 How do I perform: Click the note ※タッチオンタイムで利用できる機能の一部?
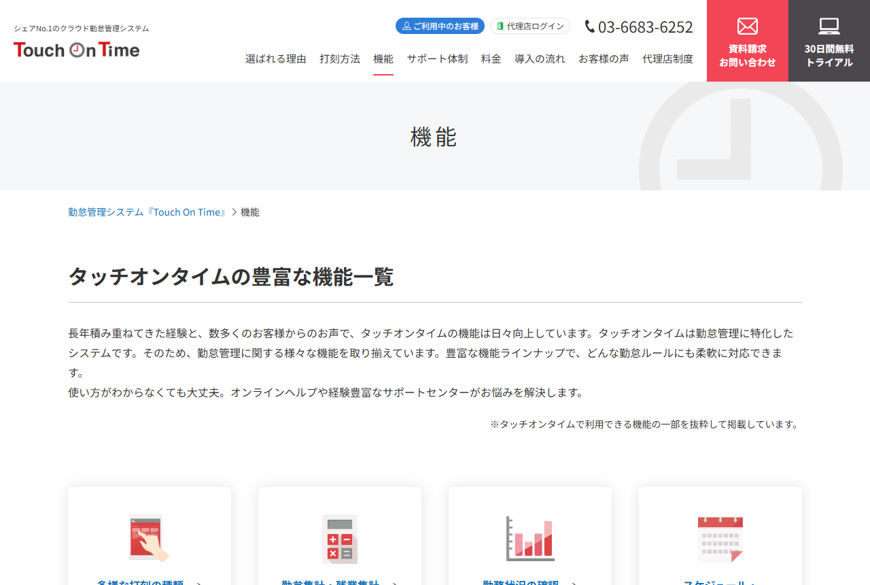pyautogui.click(x=644, y=424)
